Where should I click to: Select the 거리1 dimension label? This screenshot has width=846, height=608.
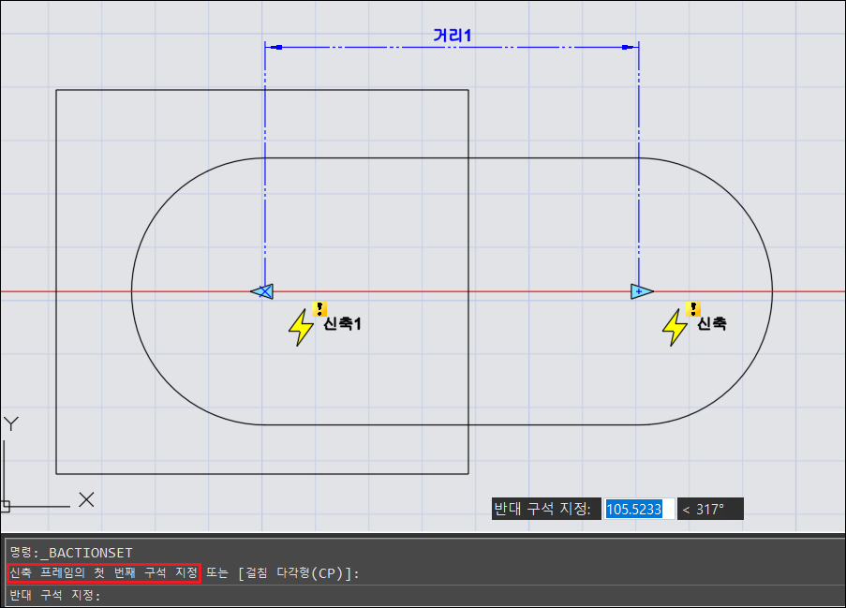pyautogui.click(x=452, y=35)
